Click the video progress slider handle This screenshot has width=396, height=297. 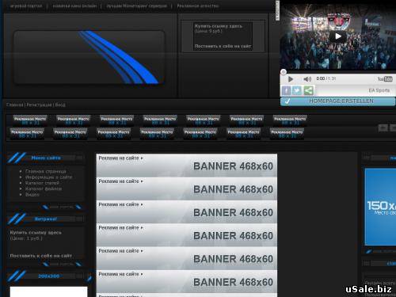coord(284,72)
